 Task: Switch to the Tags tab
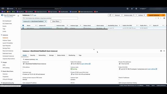point(80,55)
